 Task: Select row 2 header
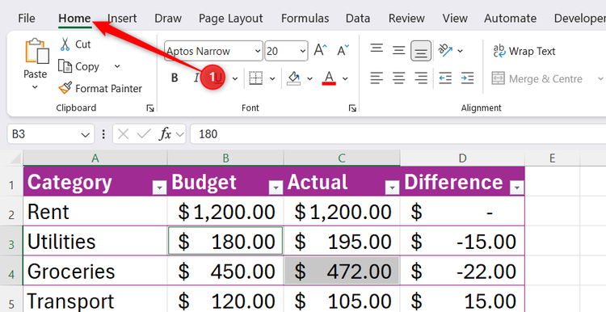click(11, 212)
